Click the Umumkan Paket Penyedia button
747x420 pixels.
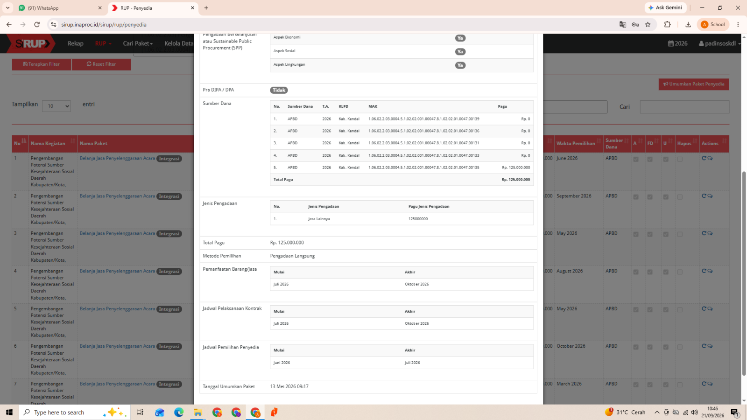694,84
